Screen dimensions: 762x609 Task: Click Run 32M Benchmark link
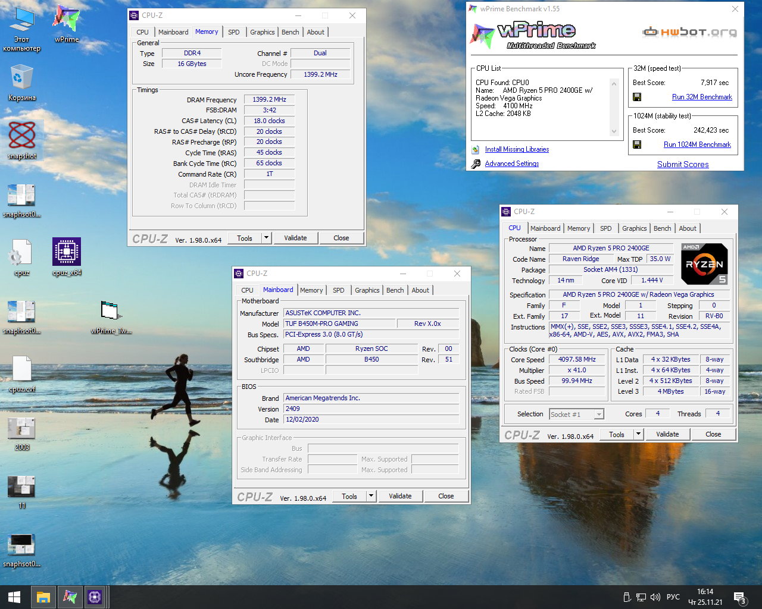pyautogui.click(x=702, y=97)
